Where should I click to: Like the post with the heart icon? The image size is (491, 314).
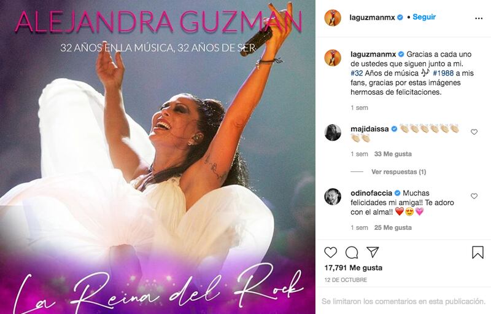[330, 253]
